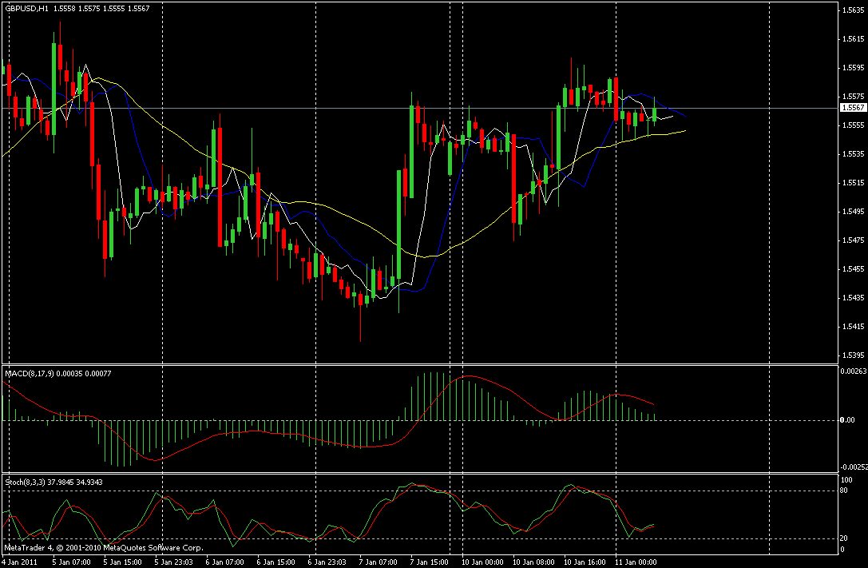Click the 7 Jan 07:00 time label
This screenshot has width=868, height=568.
pyautogui.click(x=379, y=562)
